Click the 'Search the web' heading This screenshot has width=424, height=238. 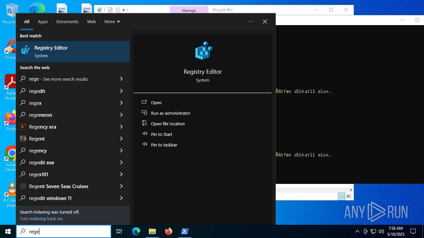35,67
